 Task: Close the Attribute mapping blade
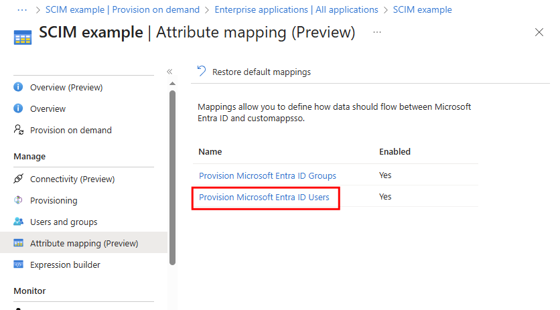pyautogui.click(x=539, y=32)
